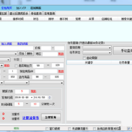Image resolution: width=132 pixels, height=132 pixels.
Task: Click the 是否刷主页 field showing 120
Action: 58,65
